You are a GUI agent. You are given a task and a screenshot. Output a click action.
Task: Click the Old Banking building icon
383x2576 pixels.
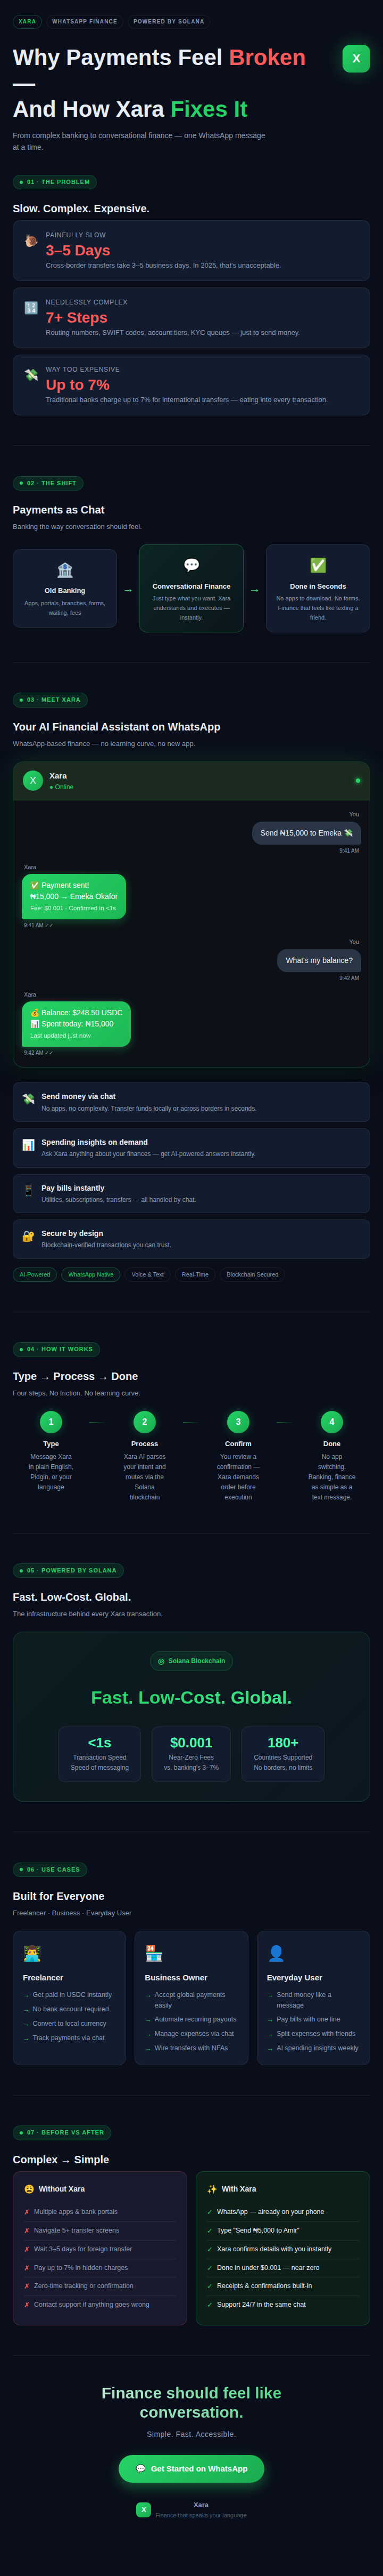65,570
